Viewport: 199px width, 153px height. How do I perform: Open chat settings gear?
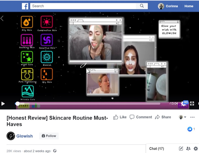click(x=195, y=148)
